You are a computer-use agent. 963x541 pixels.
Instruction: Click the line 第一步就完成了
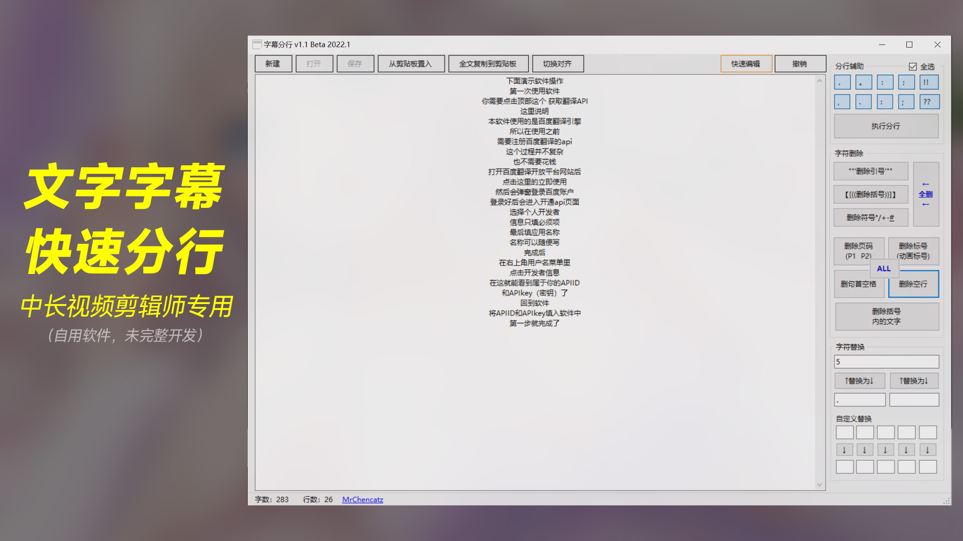tap(535, 324)
